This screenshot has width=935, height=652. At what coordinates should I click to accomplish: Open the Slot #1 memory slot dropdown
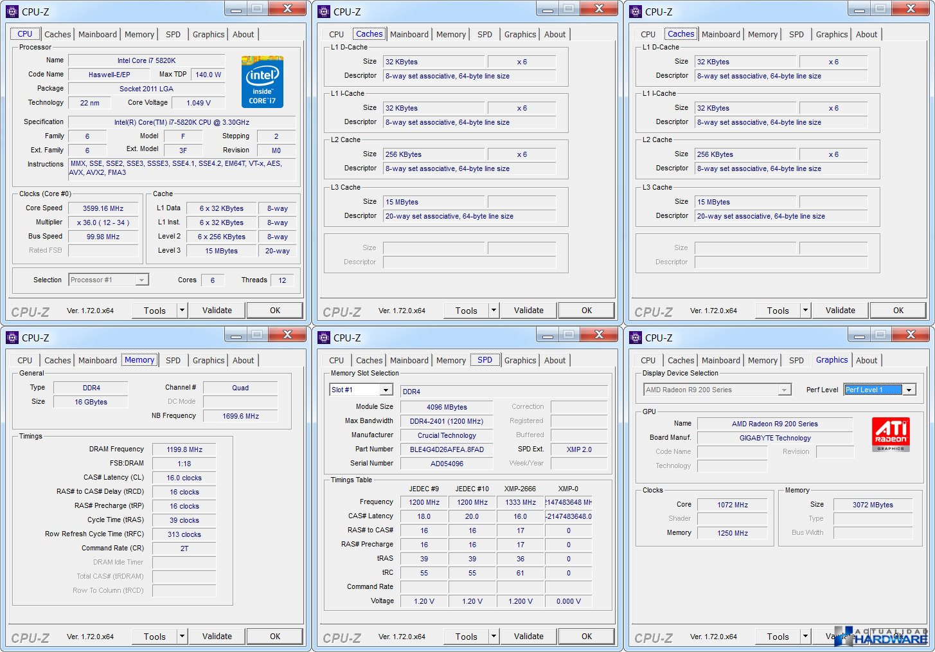386,390
